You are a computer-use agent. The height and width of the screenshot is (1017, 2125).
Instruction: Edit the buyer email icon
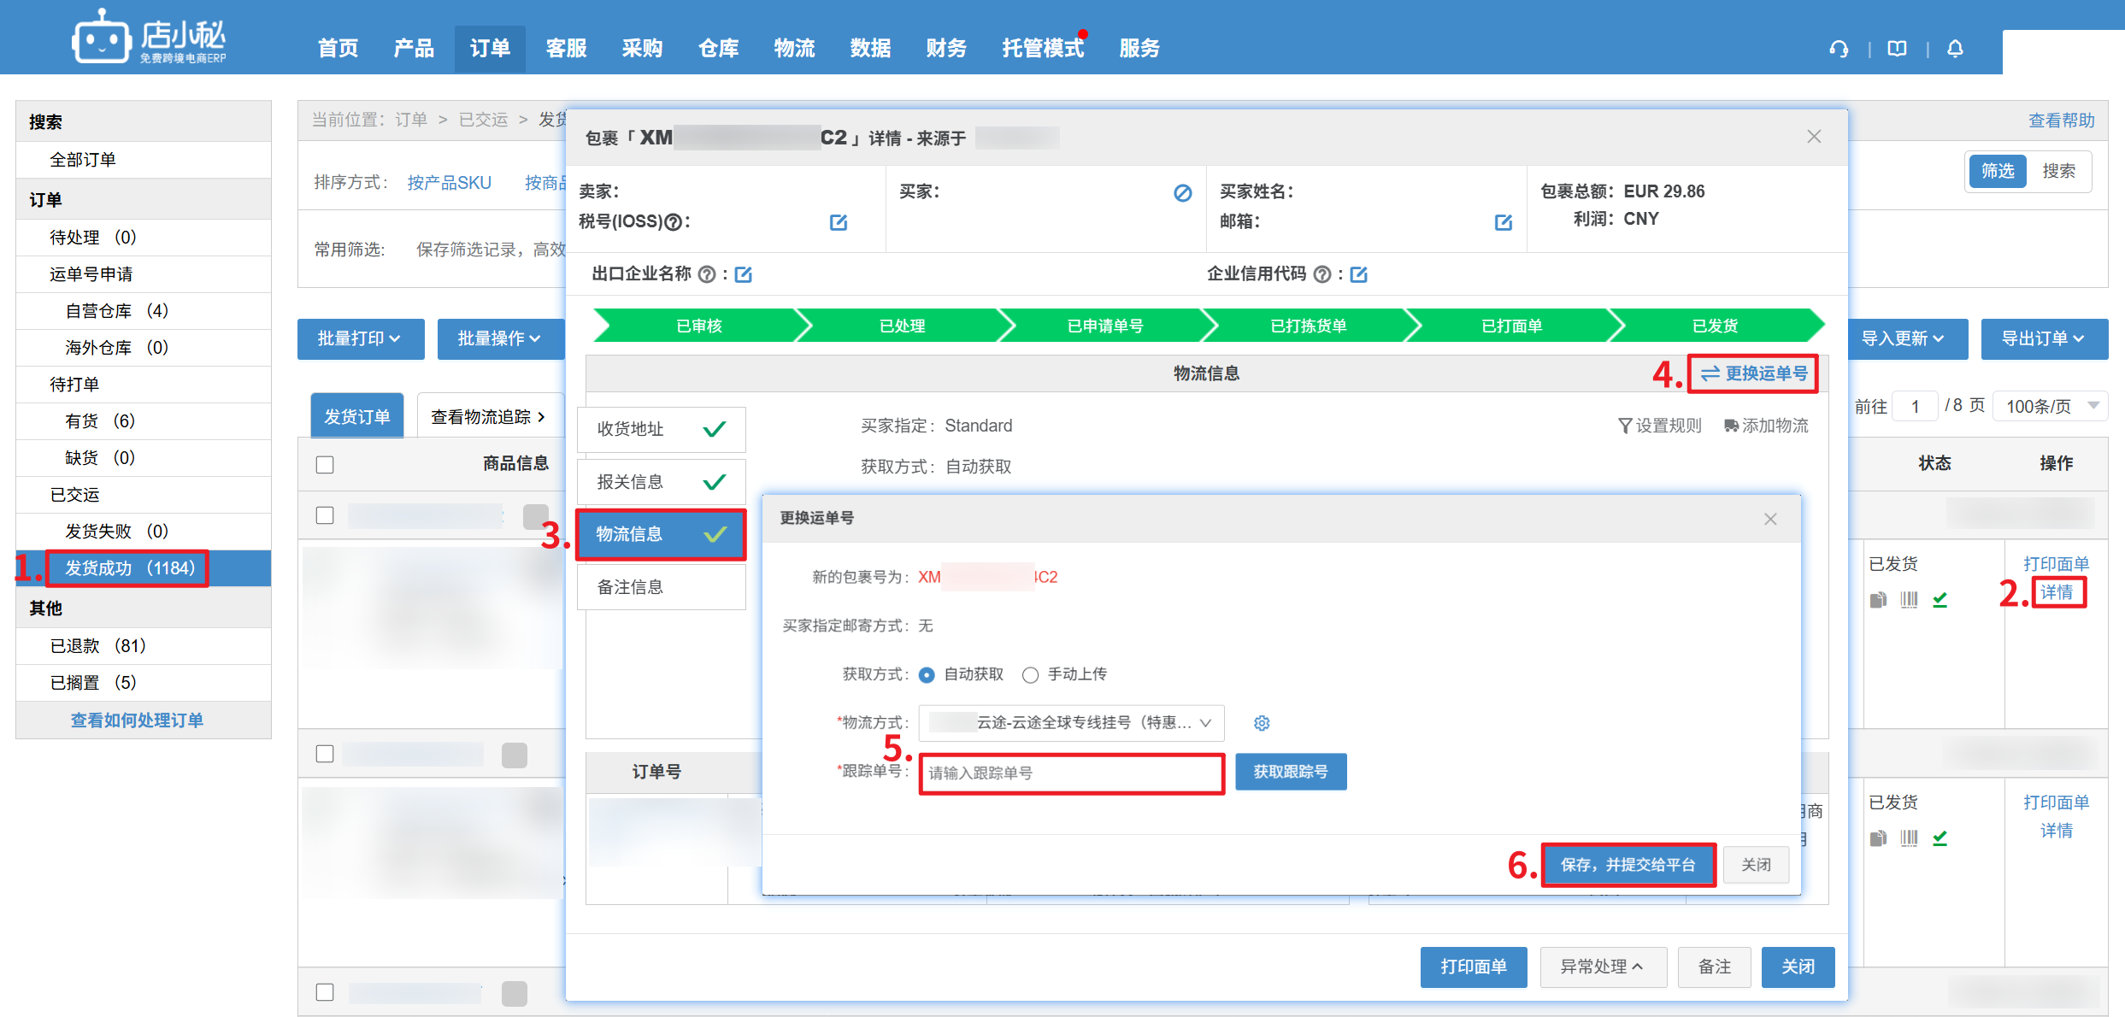[x=1503, y=222]
